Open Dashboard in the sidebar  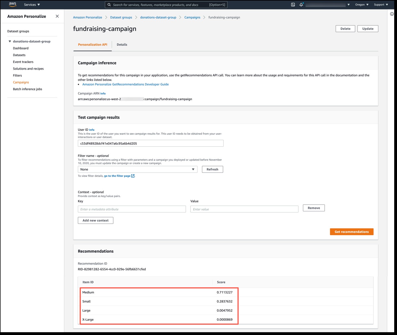(21, 48)
